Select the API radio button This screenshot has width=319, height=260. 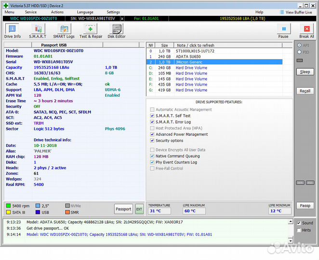[x=300, y=45]
